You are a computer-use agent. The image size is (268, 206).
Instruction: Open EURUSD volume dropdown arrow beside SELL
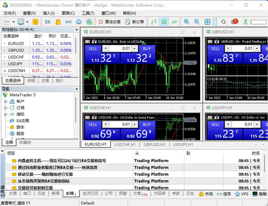coord(105,49)
